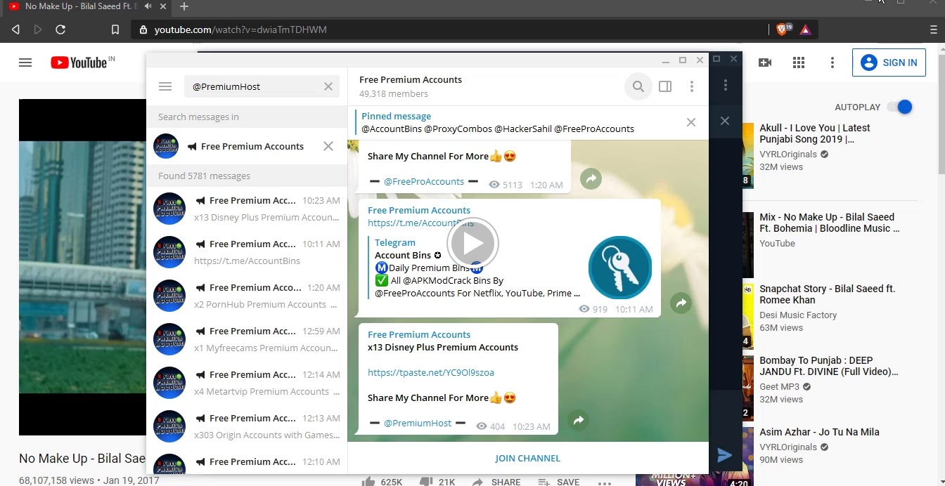Open the background window's three-dot menu
The height and width of the screenshot is (486, 945).
[x=726, y=86]
